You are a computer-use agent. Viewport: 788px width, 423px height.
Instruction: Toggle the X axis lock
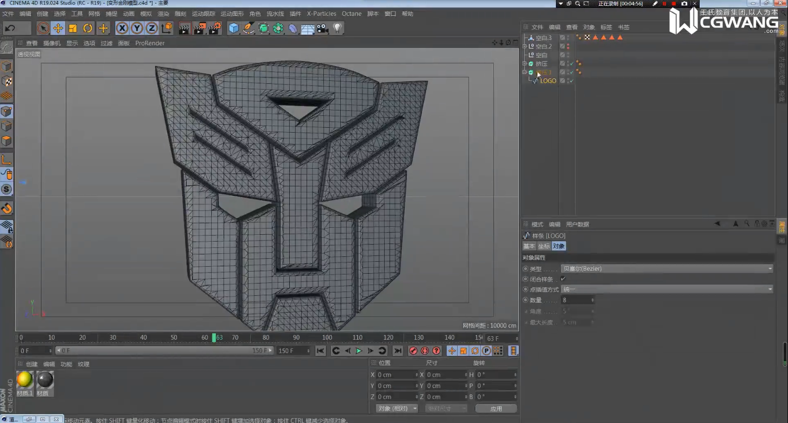(x=122, y=28)
